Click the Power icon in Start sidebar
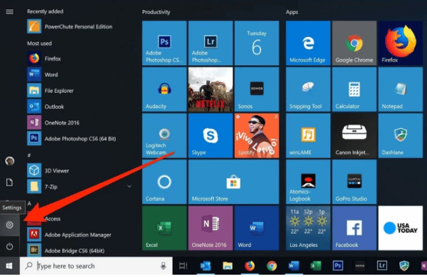The width and height of the screenshot is (427, 277). click(x=9, y=246)
